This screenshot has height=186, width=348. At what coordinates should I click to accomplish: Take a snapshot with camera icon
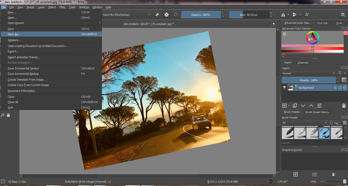(x=315, y=175)
